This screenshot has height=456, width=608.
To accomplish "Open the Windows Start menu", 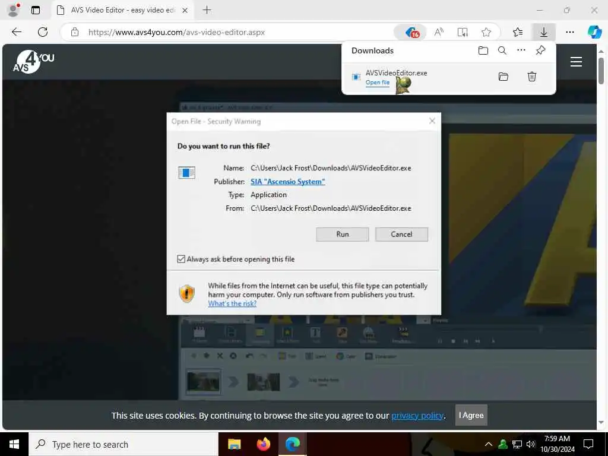I will pyautogui.click(x=14, y=444).
